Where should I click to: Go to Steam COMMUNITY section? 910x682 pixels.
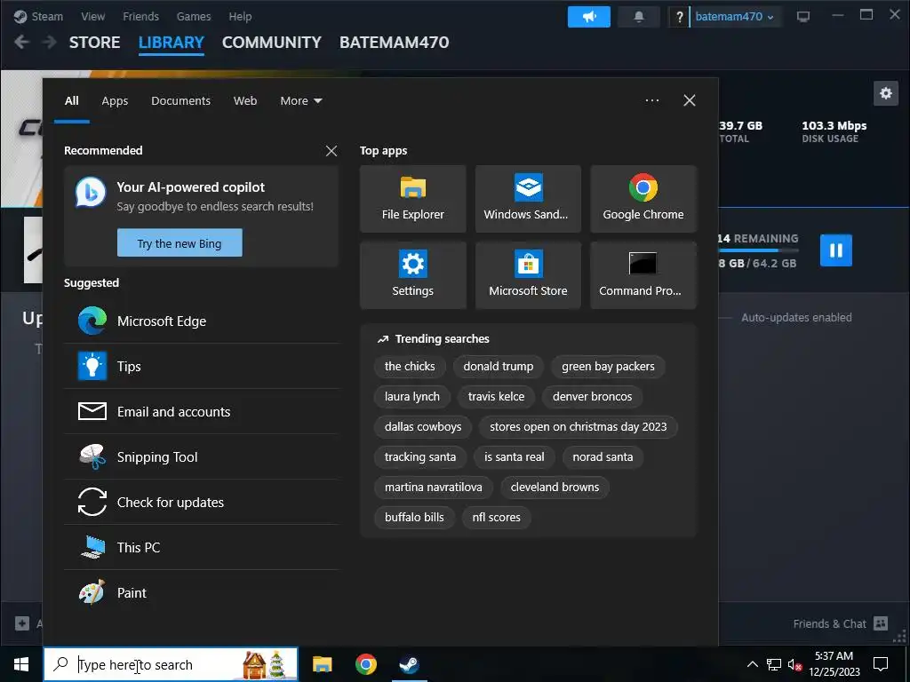click(272, 43)
